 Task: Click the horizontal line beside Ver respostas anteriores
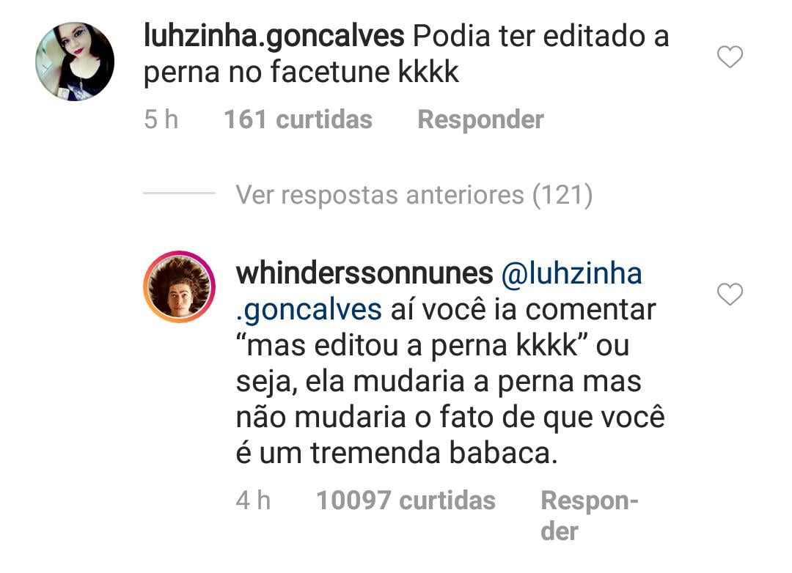(180, 193)
